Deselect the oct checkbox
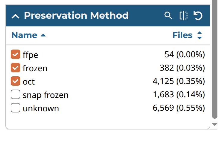Image resolution: width=218 pixels, height=143 pixels. point(15,81)
